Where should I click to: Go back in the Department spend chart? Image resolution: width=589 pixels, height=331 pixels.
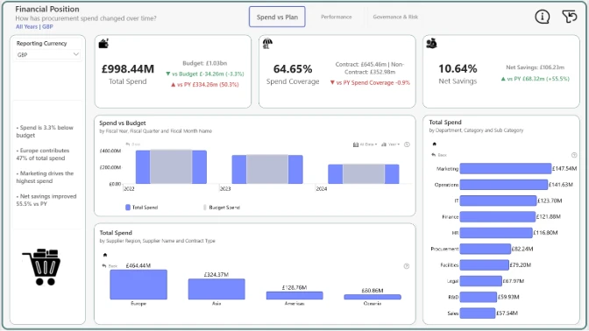pos(439,155)
